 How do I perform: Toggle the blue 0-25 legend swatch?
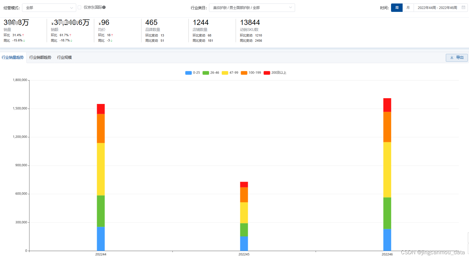(188, 73)
